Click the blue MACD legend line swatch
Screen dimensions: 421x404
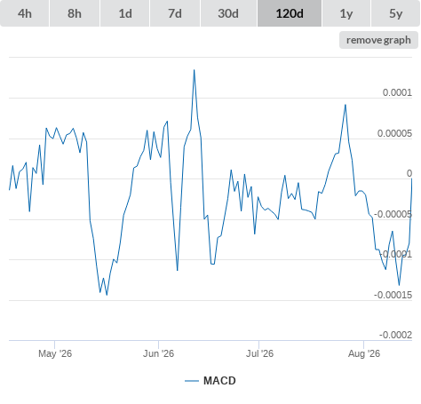[x=192, y=381]
